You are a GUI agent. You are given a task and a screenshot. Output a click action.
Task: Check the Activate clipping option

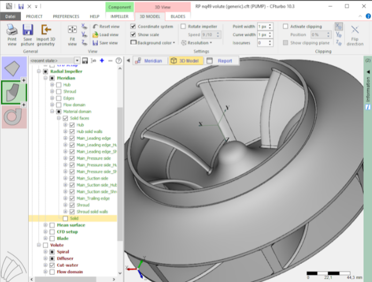coord(285,26)
